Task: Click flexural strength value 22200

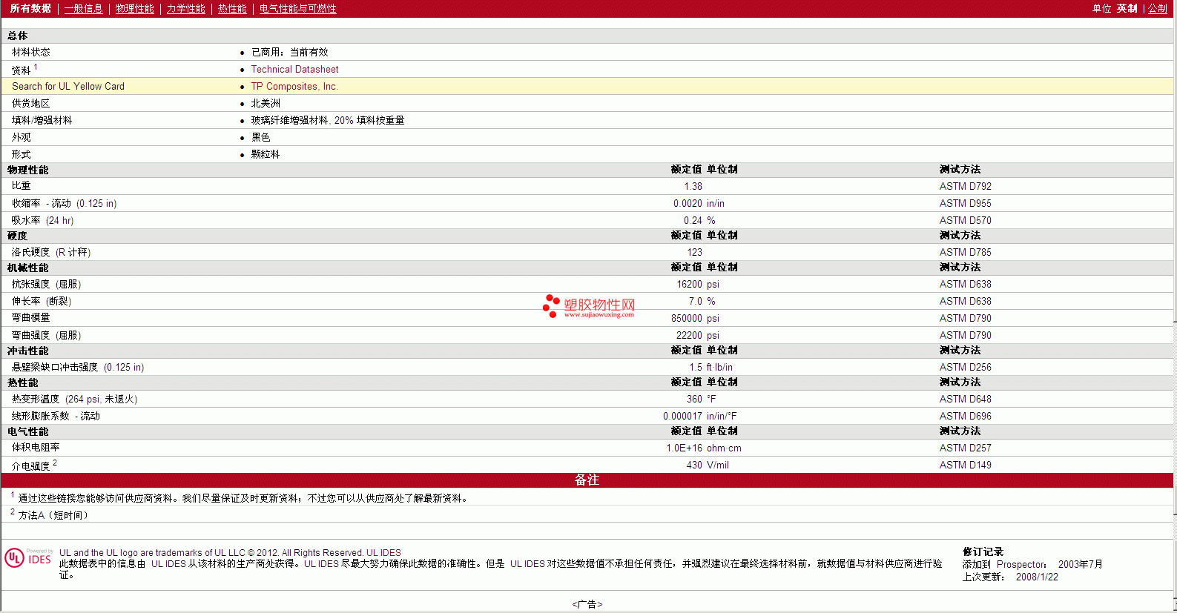Action: pyautogui.click(x=689, y=335)
